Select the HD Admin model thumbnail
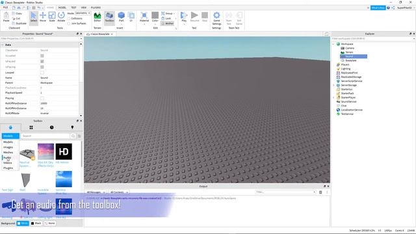 pyautogui.click(x=64, y=151)
